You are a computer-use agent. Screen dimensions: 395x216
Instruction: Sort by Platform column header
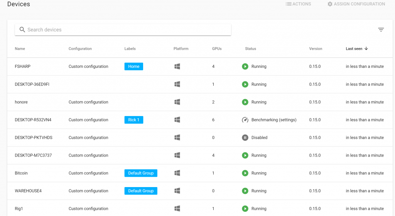(x=181, y=49)
